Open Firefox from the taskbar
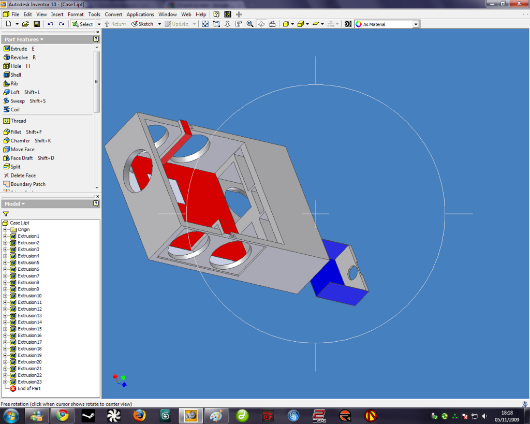Viewport: 530px width, 424px height. (139, 416)
